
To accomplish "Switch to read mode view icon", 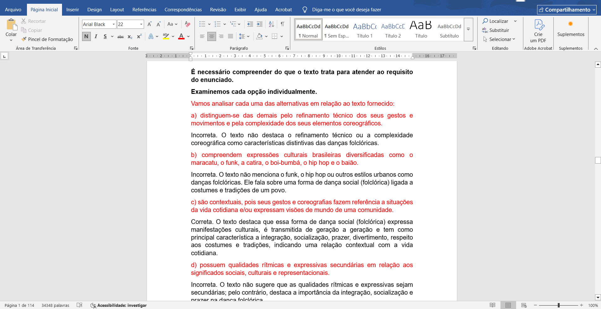I will point(492,305).
